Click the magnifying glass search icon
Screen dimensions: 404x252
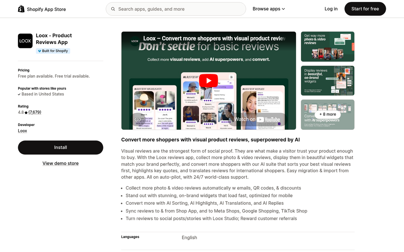pyautogui.click(x=113, y=9)
